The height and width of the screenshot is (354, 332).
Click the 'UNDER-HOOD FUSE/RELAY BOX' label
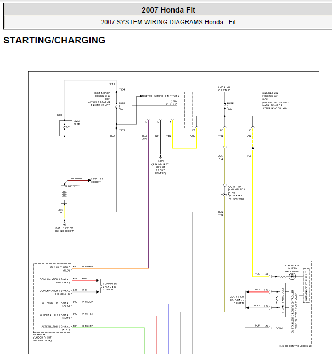[99, 99]
